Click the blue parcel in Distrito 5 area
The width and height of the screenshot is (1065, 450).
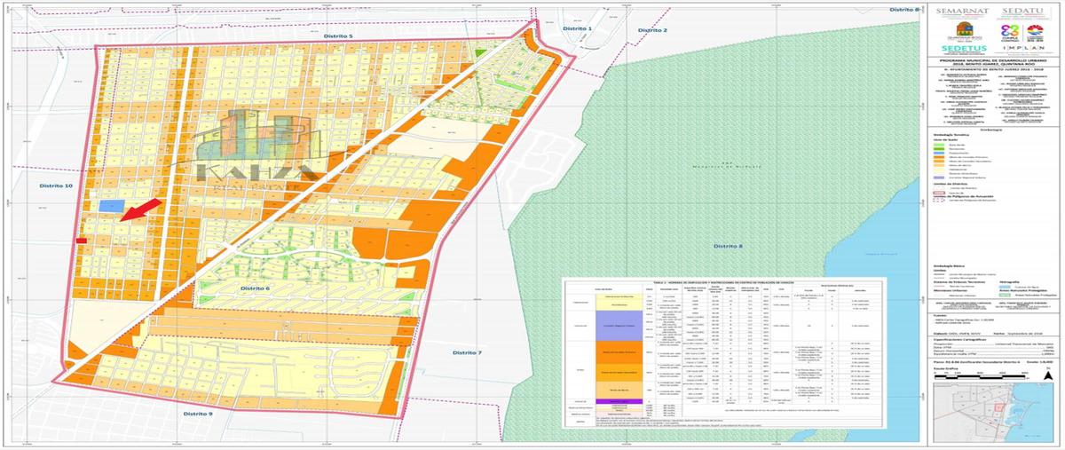pyautogui.click(x=110, y=206)
